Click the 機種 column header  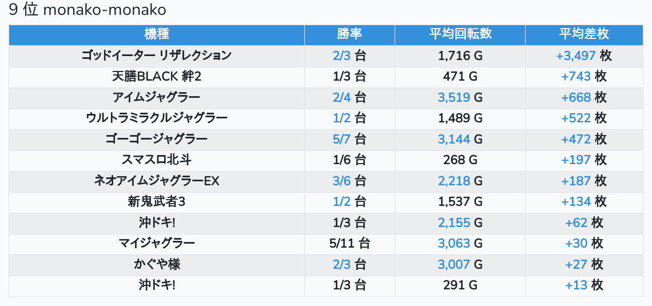tap(157, 34)
